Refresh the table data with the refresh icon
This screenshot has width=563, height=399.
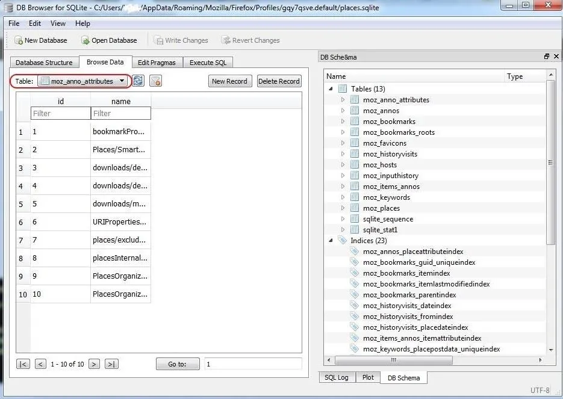138,81
